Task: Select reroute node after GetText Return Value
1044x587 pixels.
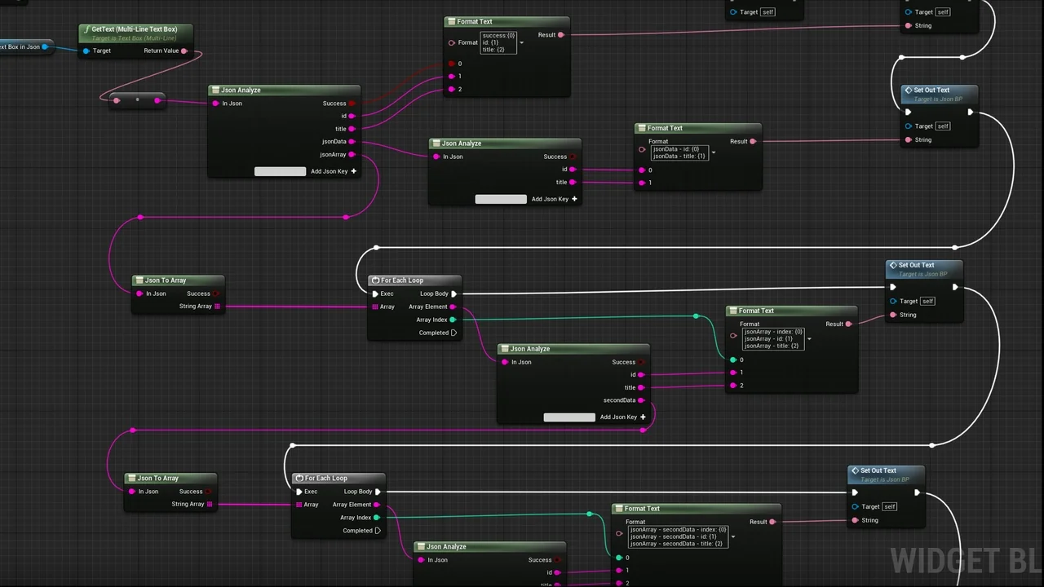Action: pyautogui.click(x=137, y=100)
